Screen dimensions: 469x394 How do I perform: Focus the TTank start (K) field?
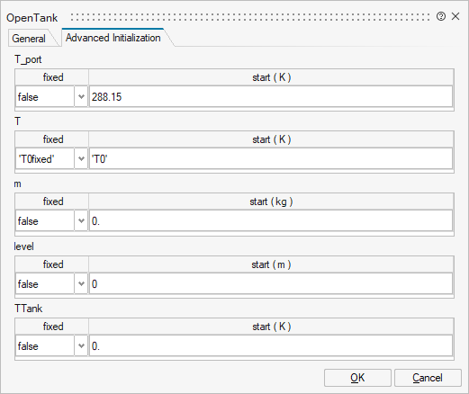click(271, 346)
